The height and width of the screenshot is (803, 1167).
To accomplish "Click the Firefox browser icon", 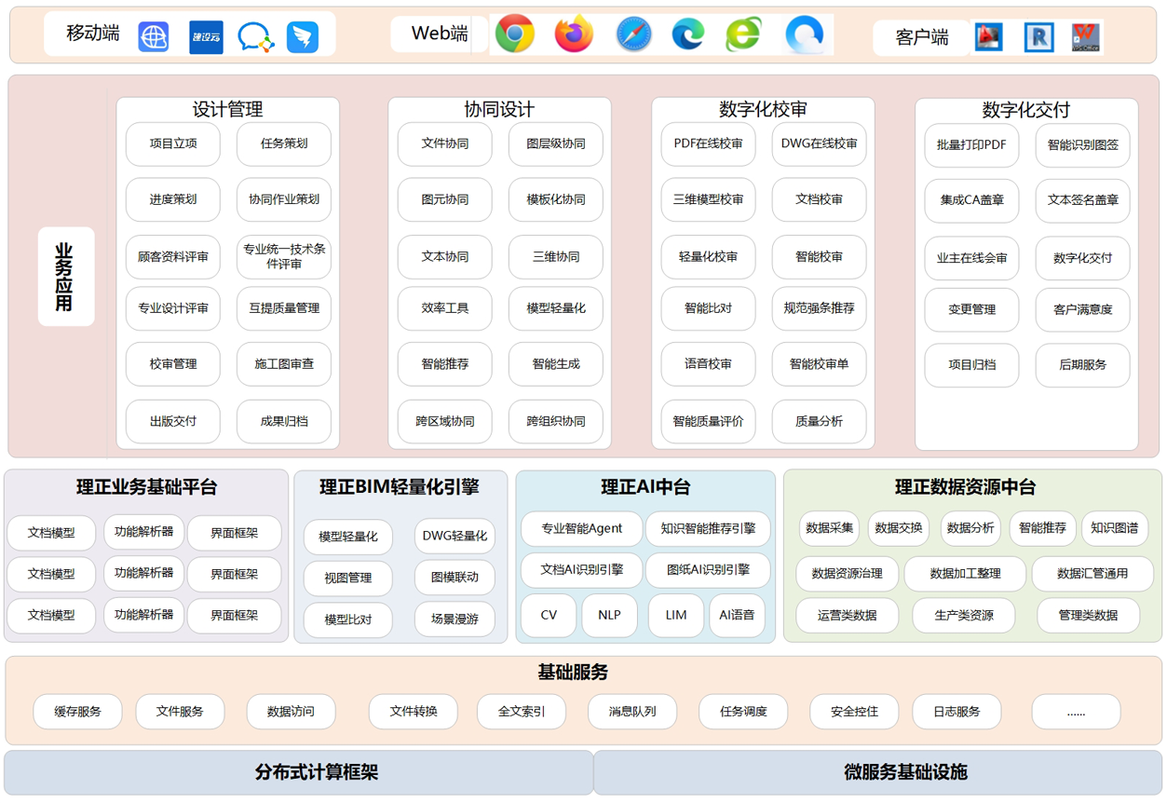I will coord(574,34).
